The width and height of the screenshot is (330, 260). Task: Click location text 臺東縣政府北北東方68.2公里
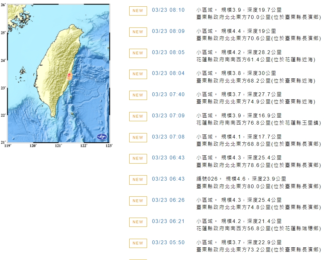click(x=234, y=81)
